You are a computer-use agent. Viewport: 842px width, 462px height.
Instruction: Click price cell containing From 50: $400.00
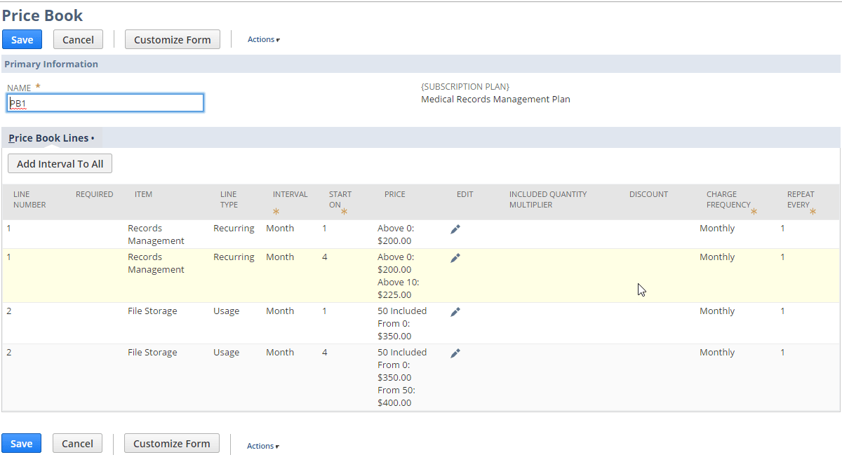coord(402,377)
